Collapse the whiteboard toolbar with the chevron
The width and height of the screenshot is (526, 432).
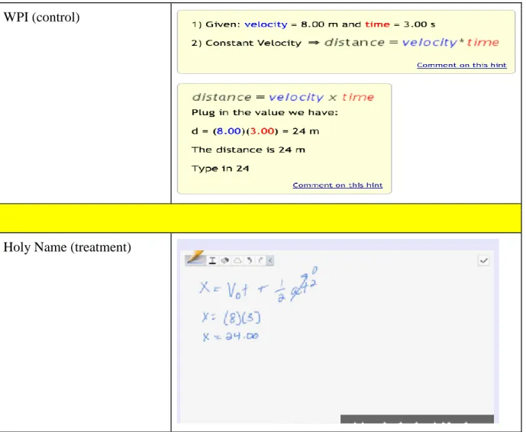tap(270, 260)
